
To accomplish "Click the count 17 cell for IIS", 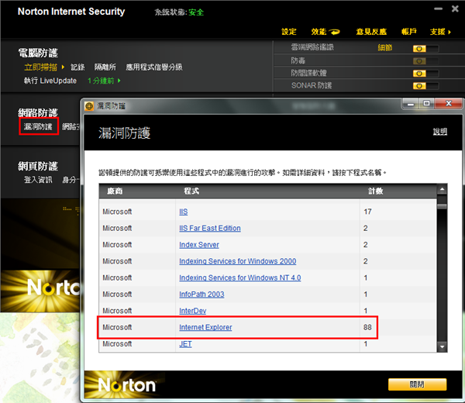I will coord(367,212).
